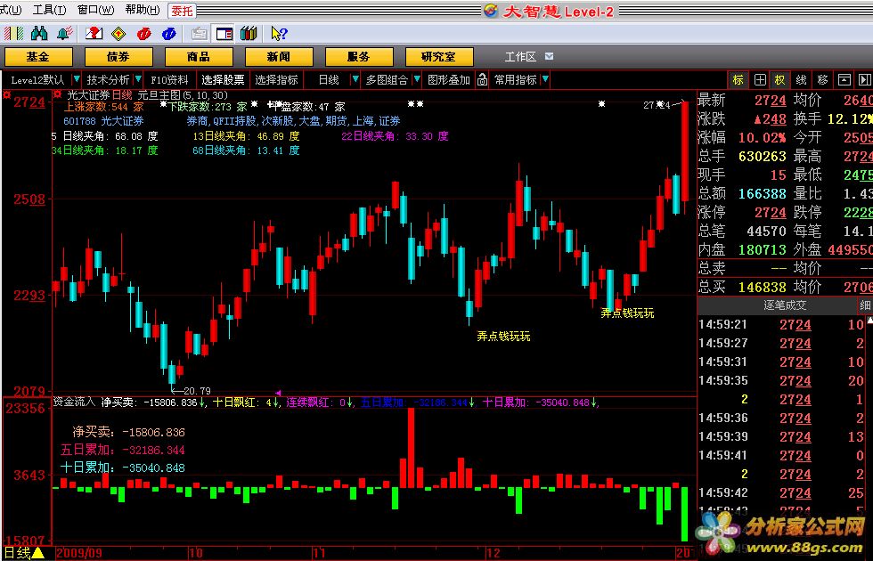Viewport: 873px width, 561px height.
Task: Click the 图形叠加 toolbar item
Action: point(449,80)
